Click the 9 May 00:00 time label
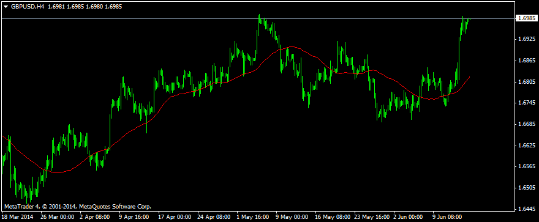539x222 pixels. (292, 217)
